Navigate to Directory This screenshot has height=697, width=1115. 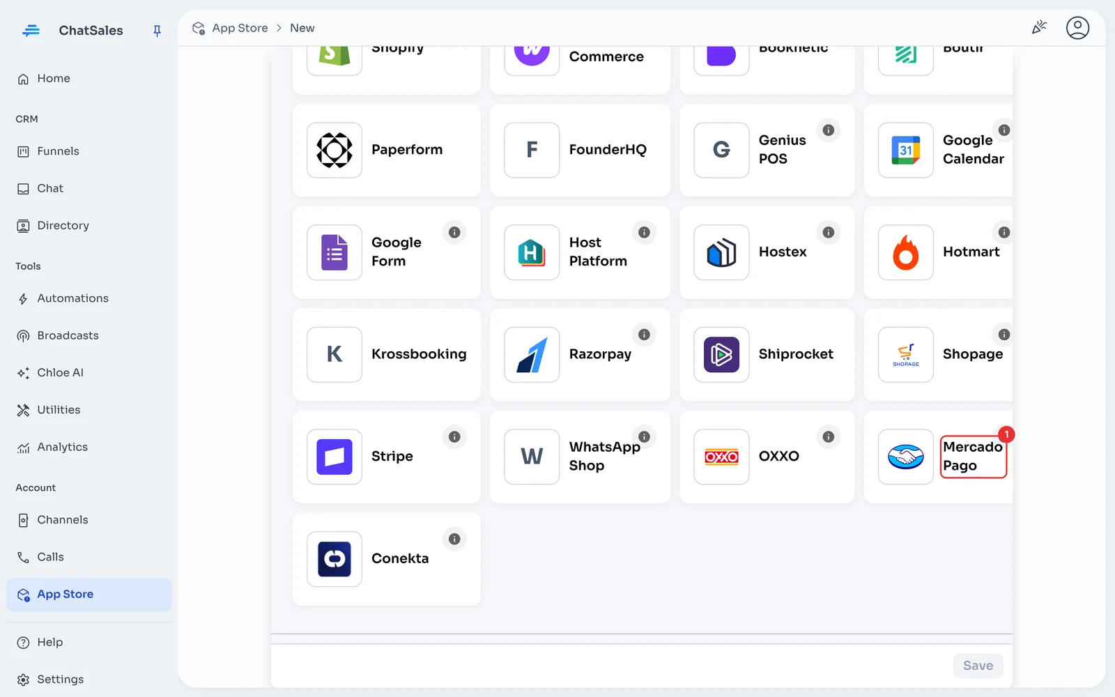click(x=89, y=226)
